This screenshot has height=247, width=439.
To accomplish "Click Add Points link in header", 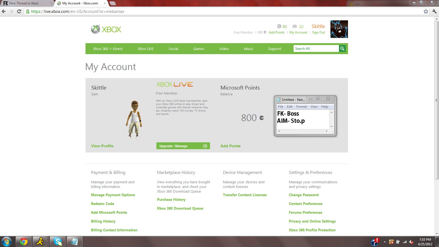I will pyautogui.click(x=277, y=32).
